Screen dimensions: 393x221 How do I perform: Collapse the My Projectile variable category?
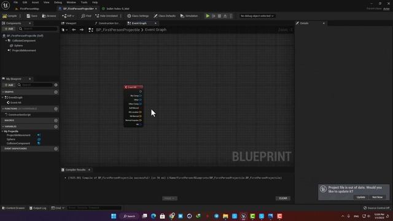click(x=2, y=131)
